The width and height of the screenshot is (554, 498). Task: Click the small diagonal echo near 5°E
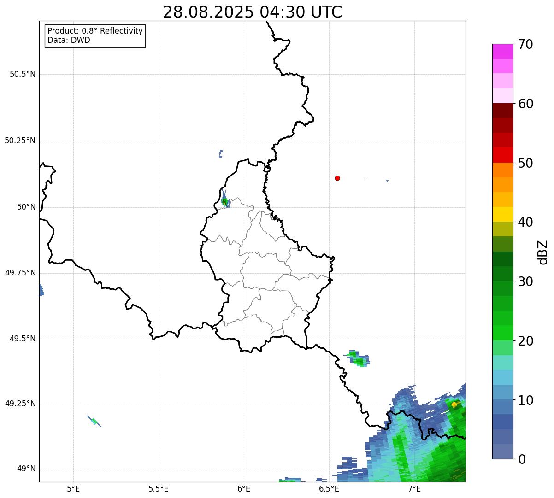94,421
